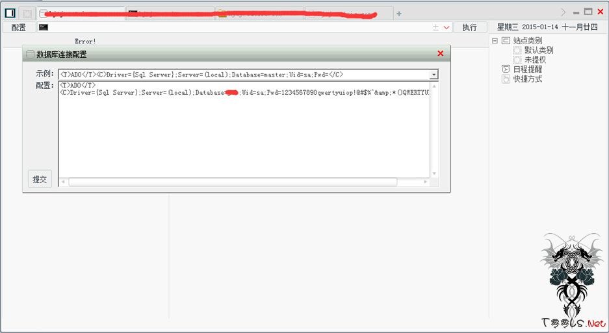609x333 pixels.
Task: Maximize the application window
Action: pyautogui.click(x=588, y=12)
